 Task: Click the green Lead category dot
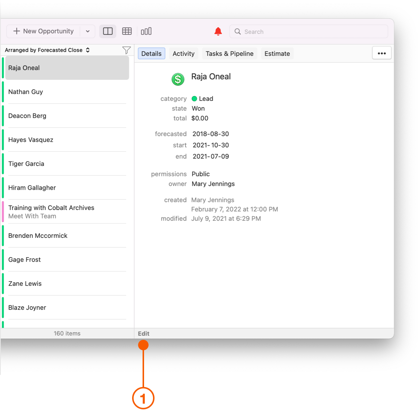coord(194,99)
